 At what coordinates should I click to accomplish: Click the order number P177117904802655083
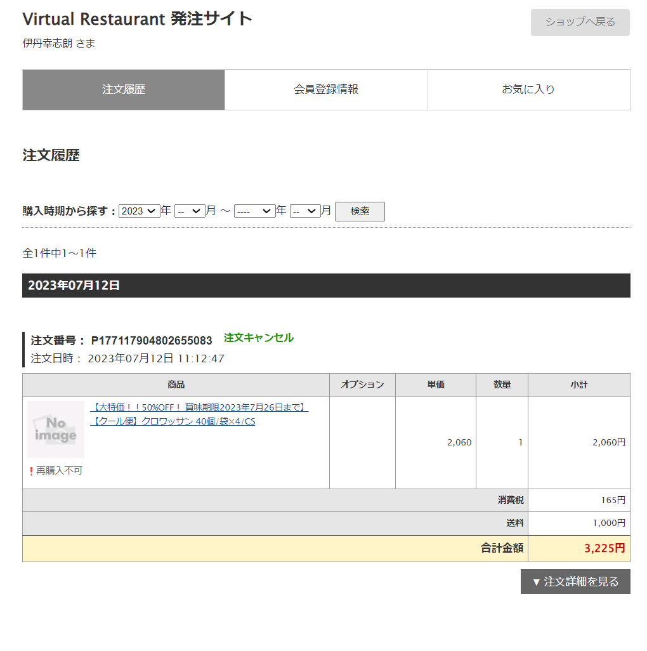click(152, 341)
